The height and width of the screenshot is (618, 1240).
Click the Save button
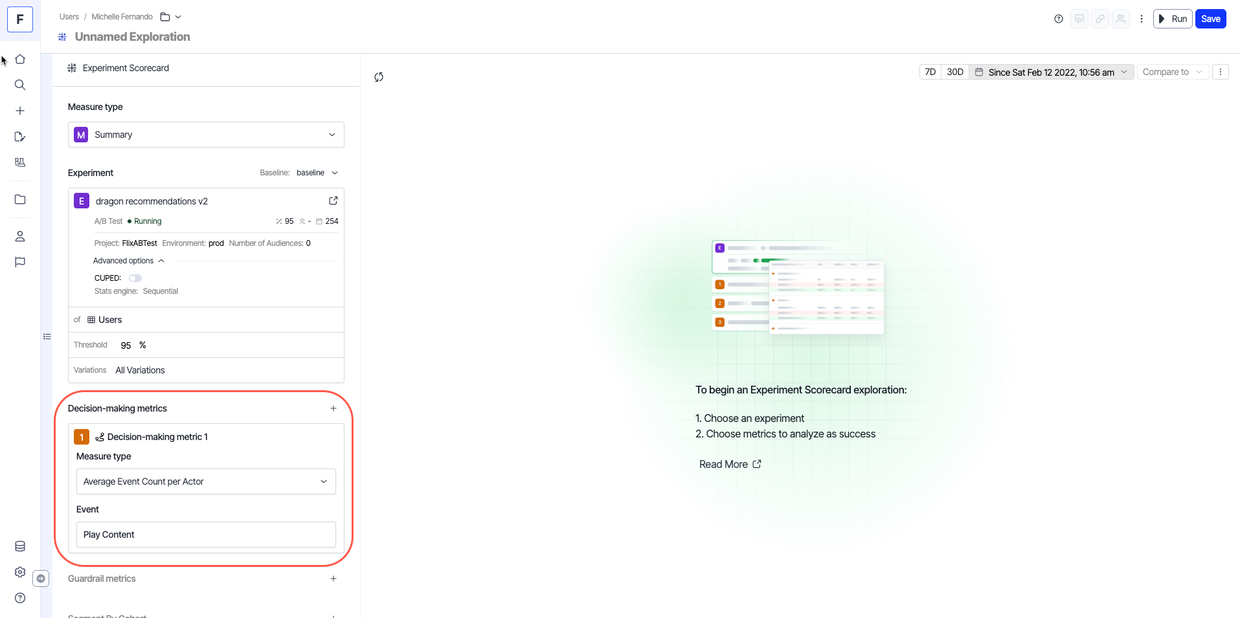1210,19
